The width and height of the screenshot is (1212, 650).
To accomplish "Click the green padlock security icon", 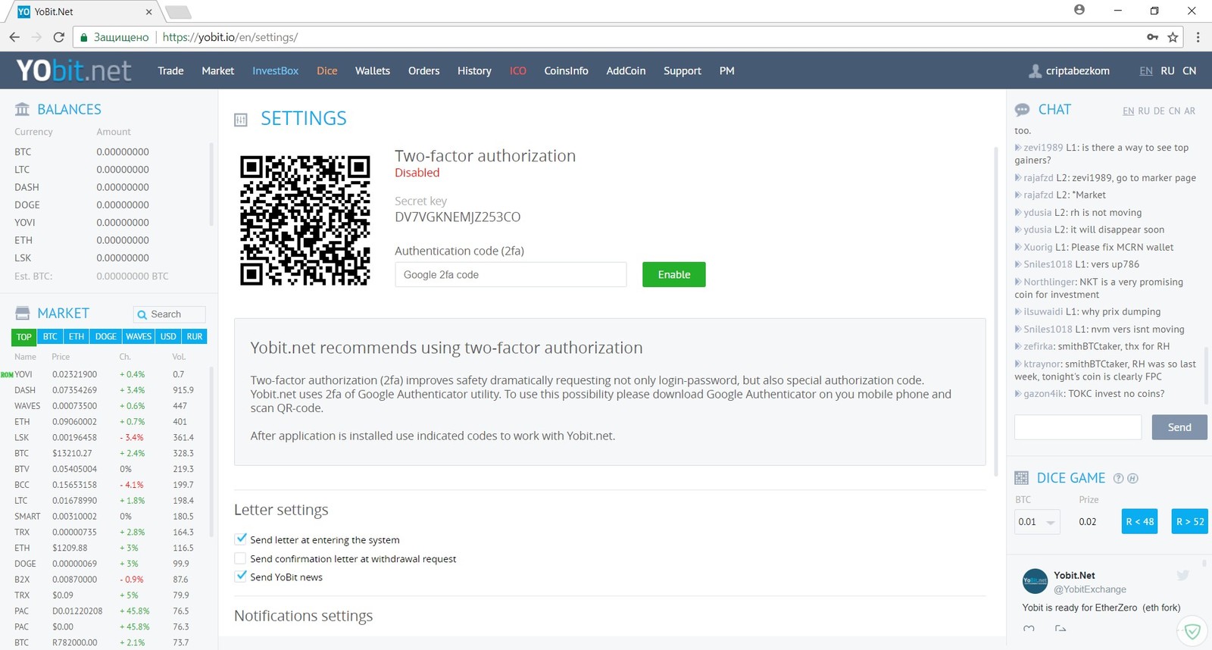I will [84, 37].
